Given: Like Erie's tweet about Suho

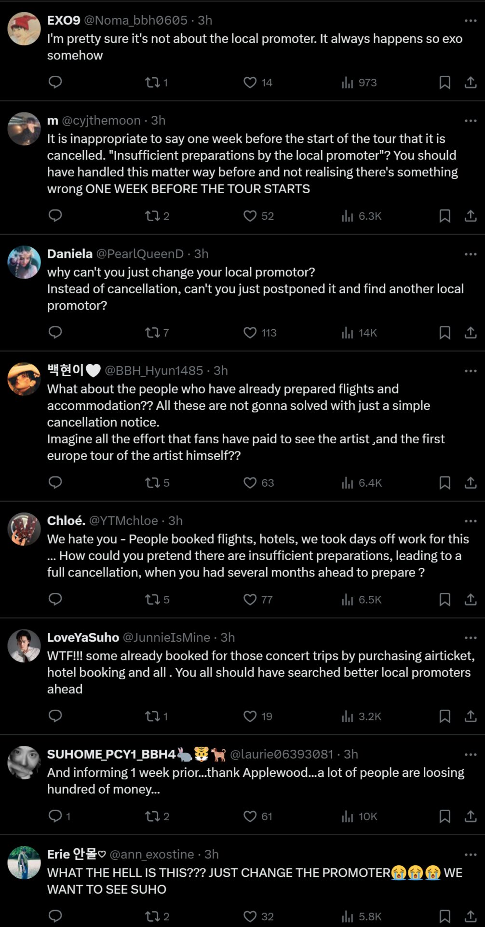Looking at the screenshot, I should 250,916.
